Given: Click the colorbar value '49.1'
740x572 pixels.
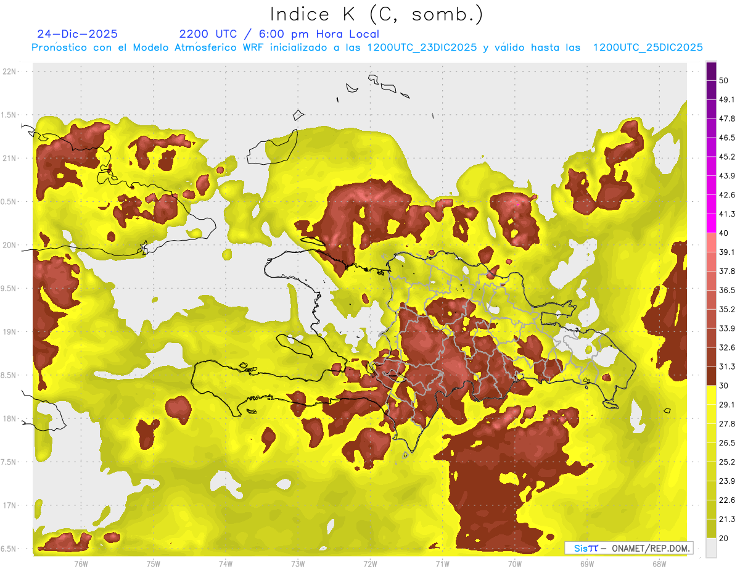Looking at the screenshot, I should point(726,99).
